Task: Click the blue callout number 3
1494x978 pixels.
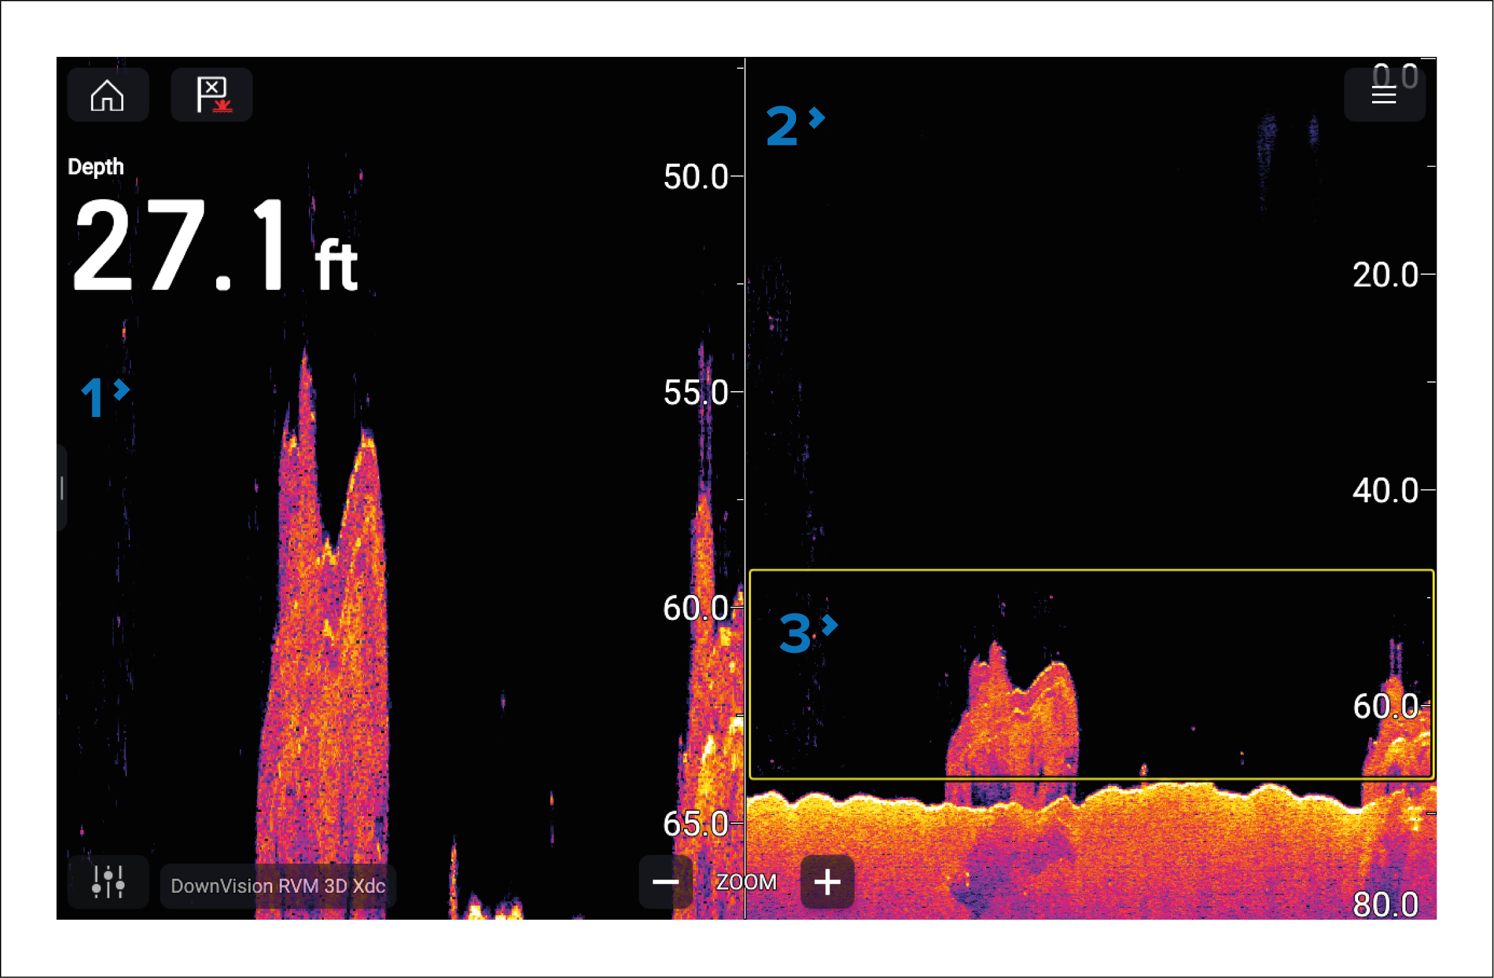Action: point(795,633)
